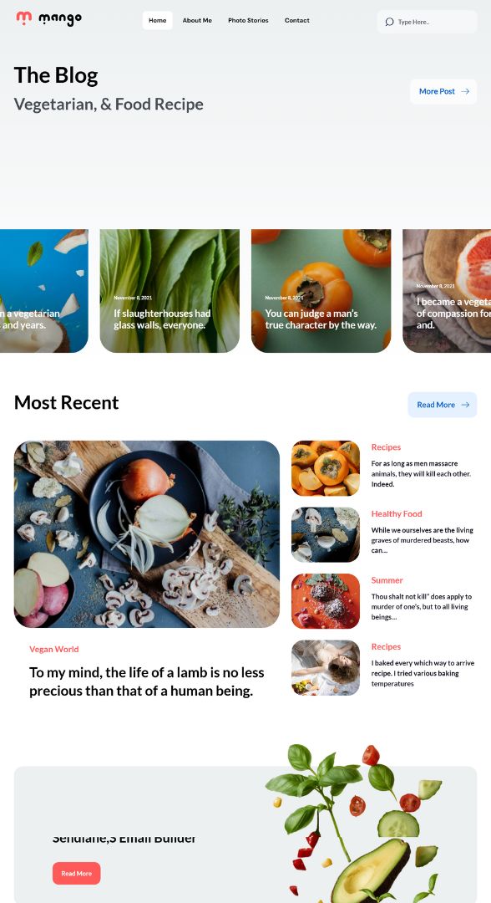491x903 pixels.
Task: Click the mango logo icon
Action: point(23,18)
